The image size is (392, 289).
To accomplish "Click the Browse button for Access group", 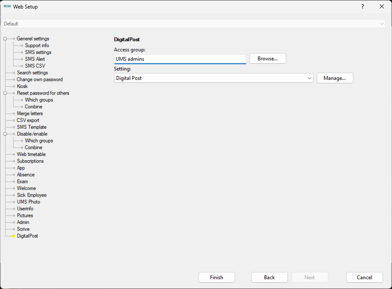I will pos(268,58).
